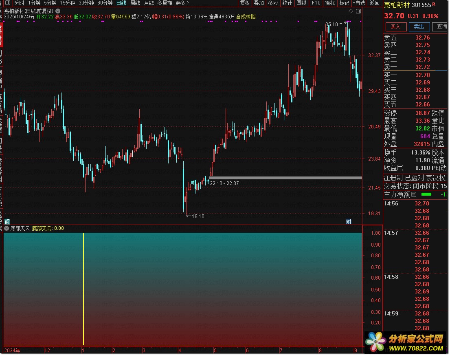
Task: Select the 周线 weekly chart tab
Action: click(135, 3)
